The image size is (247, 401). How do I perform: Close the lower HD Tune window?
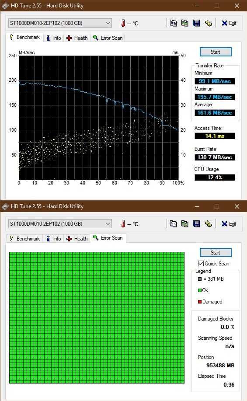[x=237, y=206]
